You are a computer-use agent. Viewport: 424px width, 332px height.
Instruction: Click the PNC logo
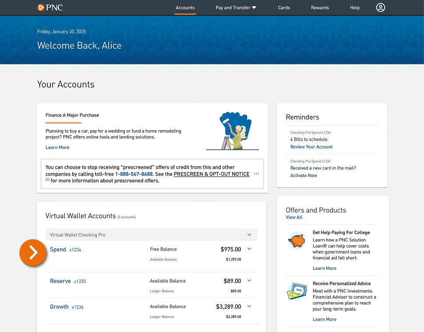tap(49, 7)
